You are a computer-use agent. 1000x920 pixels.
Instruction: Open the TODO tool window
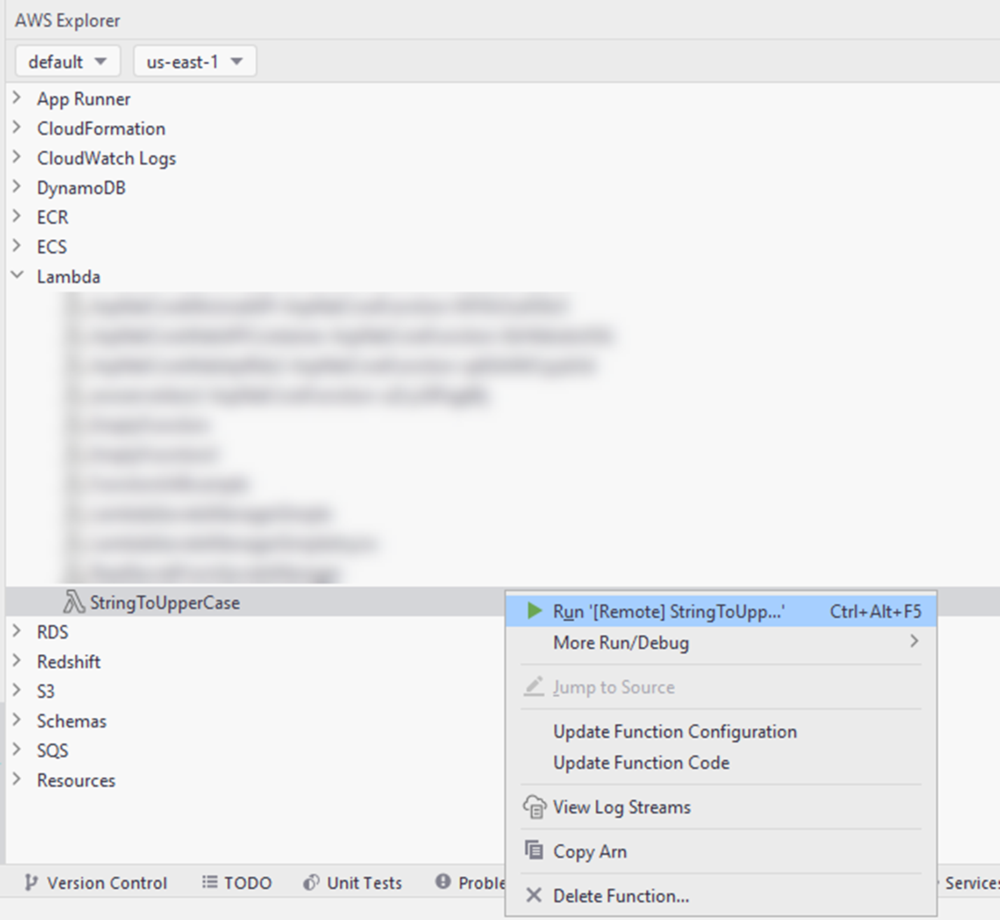(x=237, y=882)
